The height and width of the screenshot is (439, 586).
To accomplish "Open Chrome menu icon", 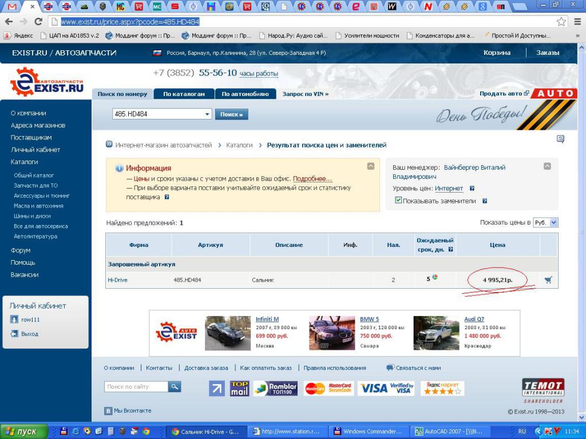I will point(578,22).
